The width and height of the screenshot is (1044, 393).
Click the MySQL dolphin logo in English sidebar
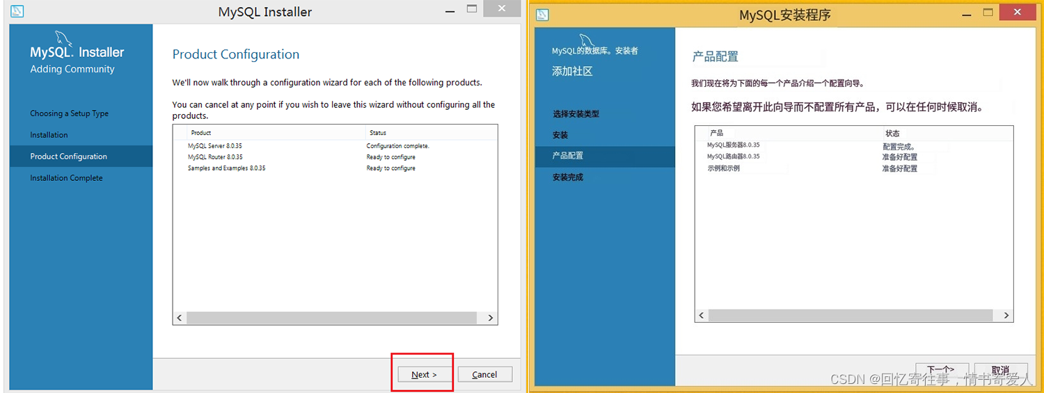pyautogui.click(x=64, y=40)
